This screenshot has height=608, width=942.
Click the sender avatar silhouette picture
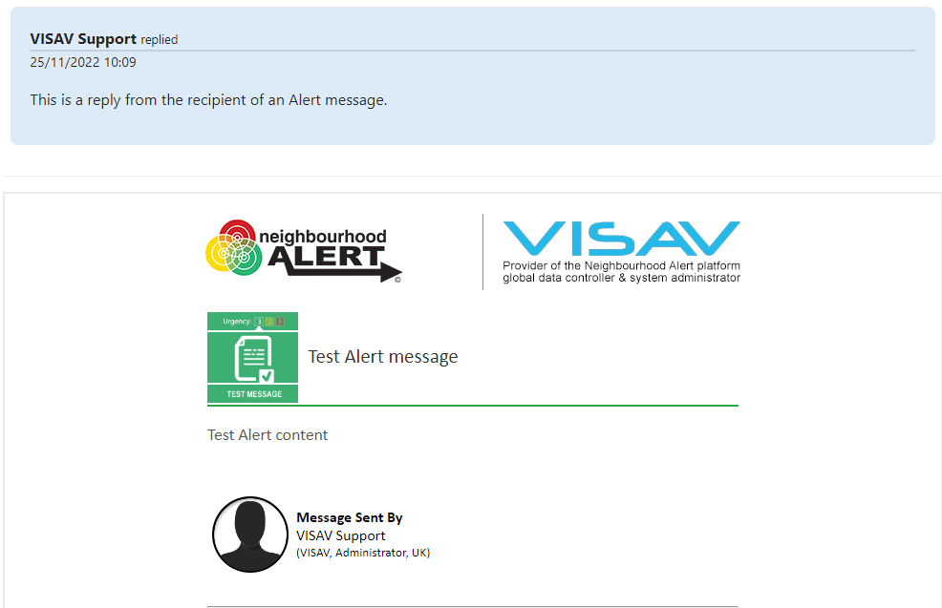250,535
